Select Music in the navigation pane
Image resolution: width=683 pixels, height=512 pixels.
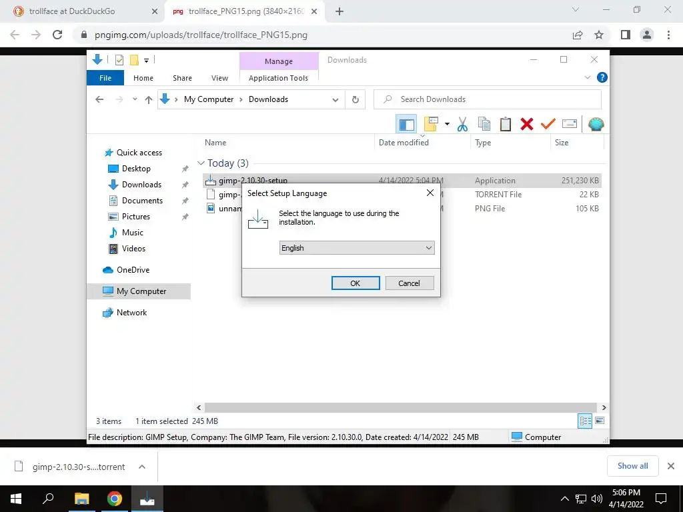(133, 233)
